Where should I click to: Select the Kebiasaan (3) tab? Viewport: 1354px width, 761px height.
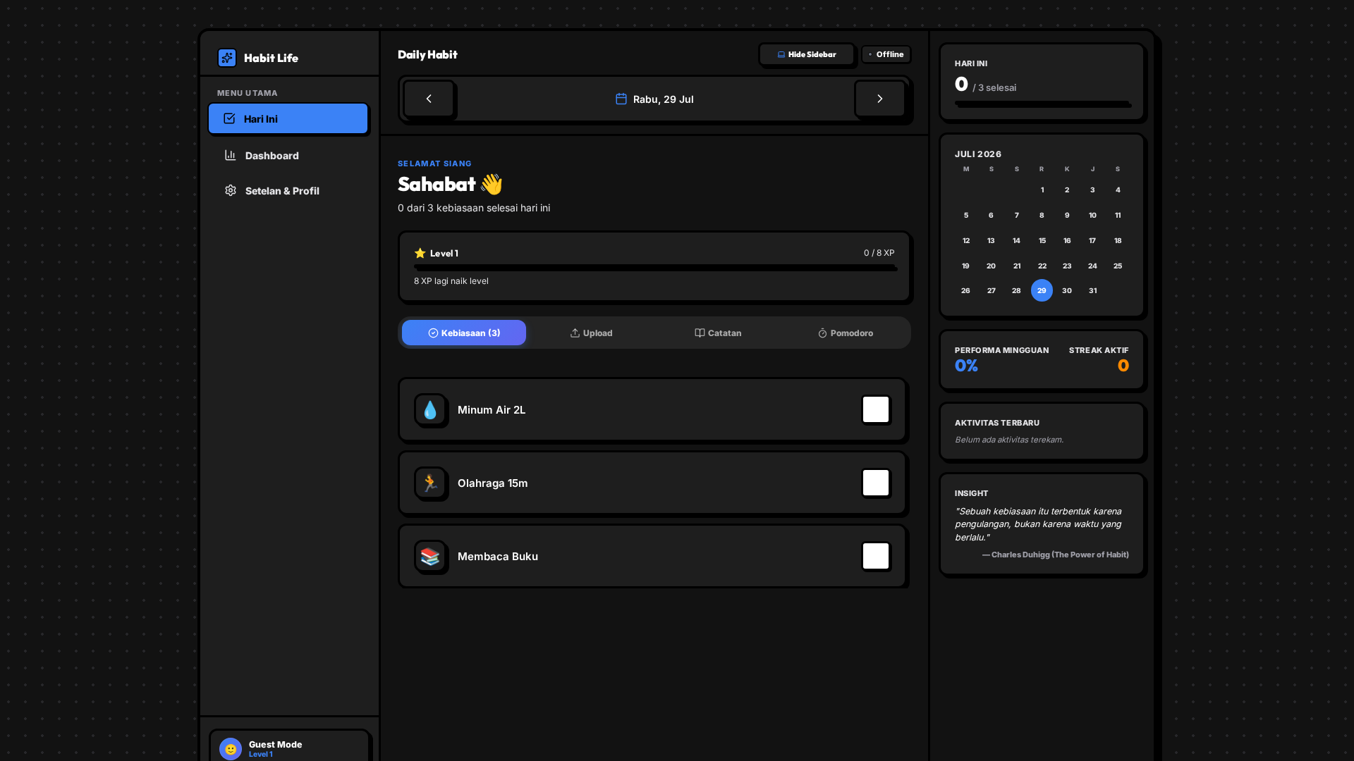tap(464, 333)
